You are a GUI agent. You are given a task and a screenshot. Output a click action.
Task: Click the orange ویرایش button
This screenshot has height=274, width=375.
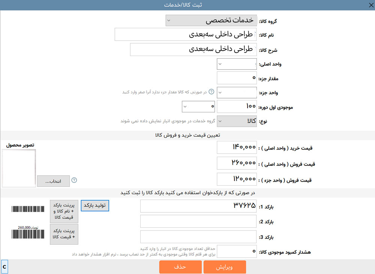tap(225, 267)
